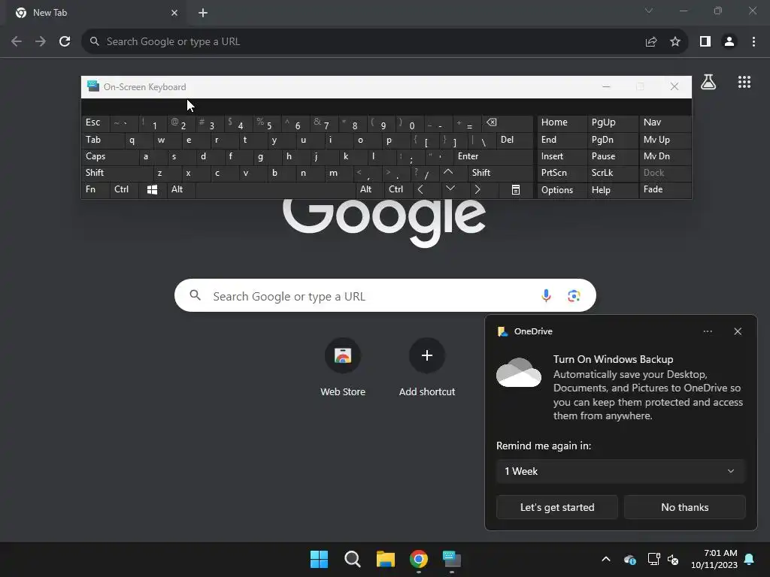The width and height of the screenshot is (770, 577).
Task: Bookmark this tab with the star icon
Action: click(x=675, y=42)
